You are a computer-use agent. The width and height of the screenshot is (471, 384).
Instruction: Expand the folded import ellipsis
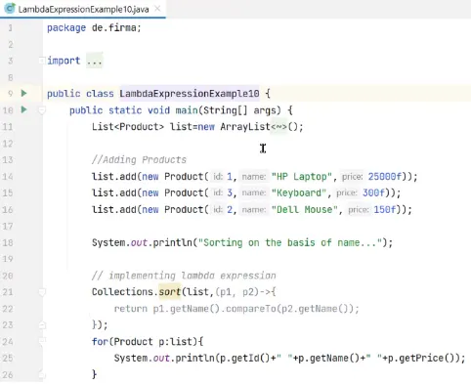click(x=95, y=61)
